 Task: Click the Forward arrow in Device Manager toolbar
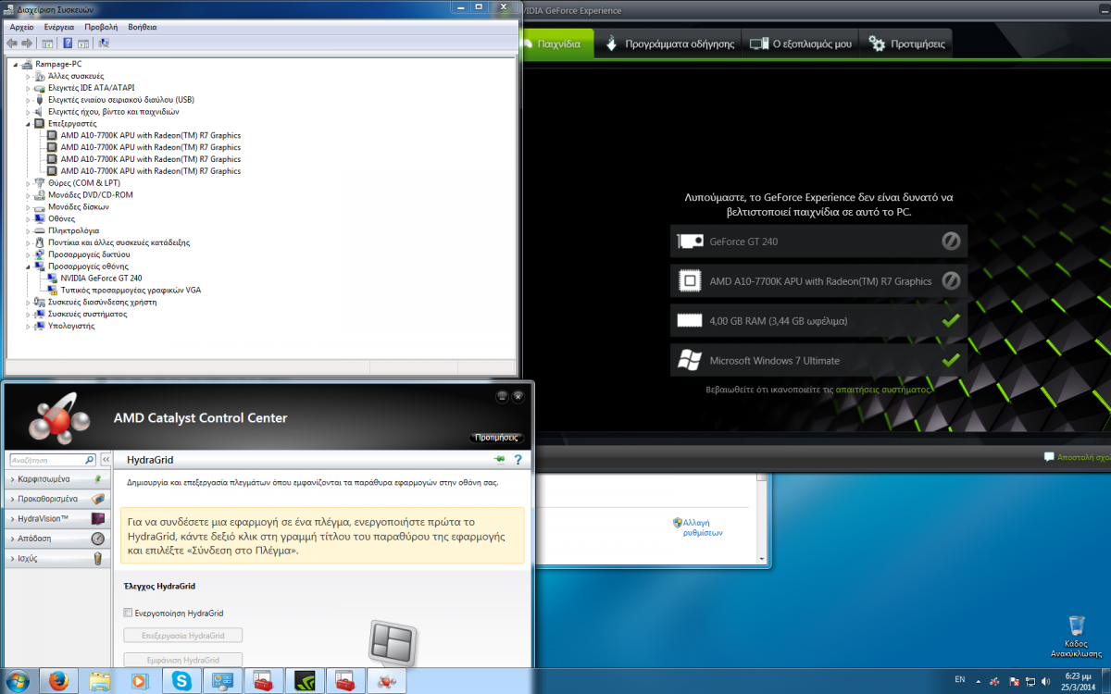[x=26, y=43]
